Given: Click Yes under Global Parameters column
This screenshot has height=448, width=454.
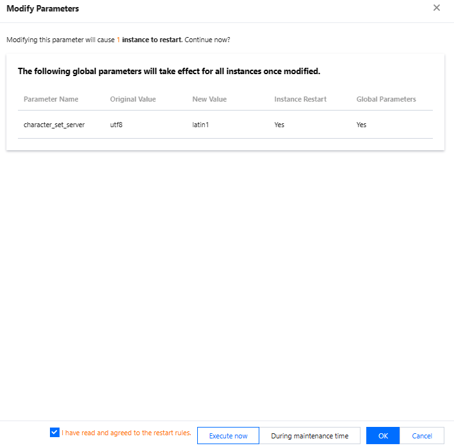Looking at the screenshot, I should pos(361,125).
